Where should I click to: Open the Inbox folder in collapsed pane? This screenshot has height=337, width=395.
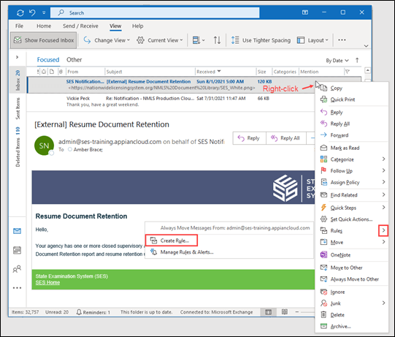tap(18, 80)
